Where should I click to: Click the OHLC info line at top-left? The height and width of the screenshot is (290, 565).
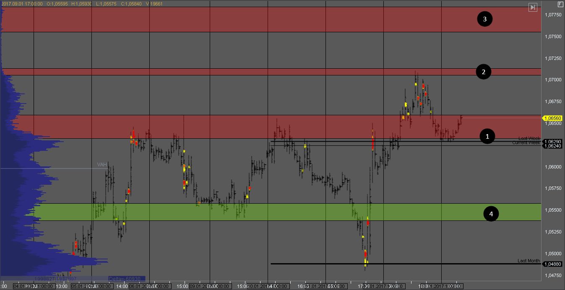click(x=82, y=4)
